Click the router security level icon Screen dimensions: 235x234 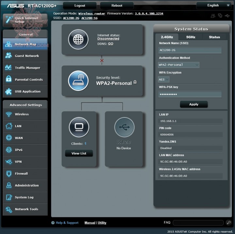tap(78, 81)
